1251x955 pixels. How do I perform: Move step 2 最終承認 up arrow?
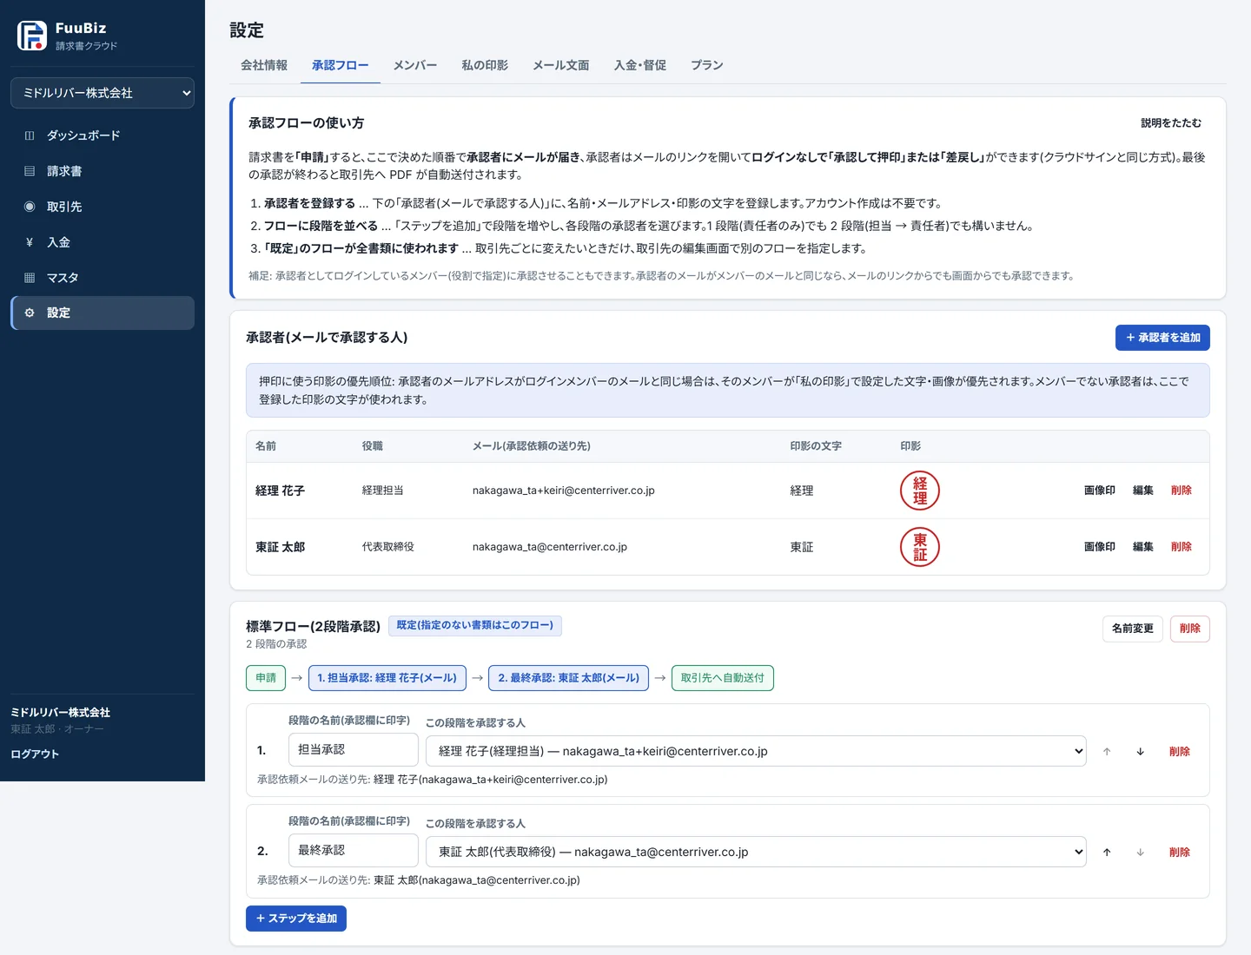click(1107, 853)
